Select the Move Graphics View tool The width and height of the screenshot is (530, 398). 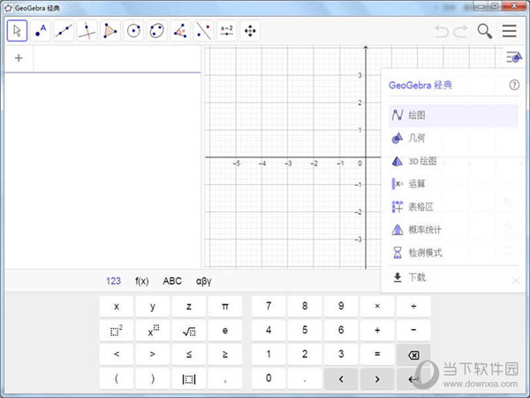(250, 31)
